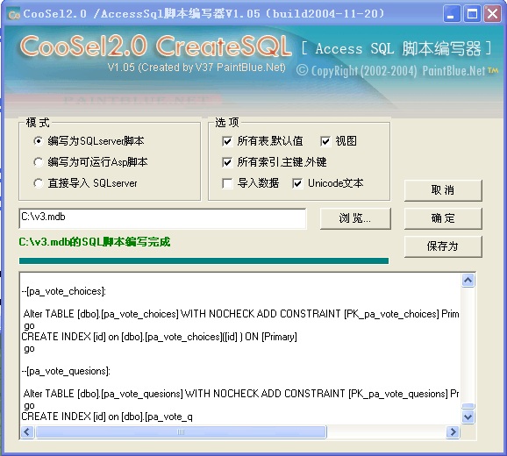Close the CooSel2.0 window
Viewport: 507px width, 456px height.
click(x=492, y=14)
